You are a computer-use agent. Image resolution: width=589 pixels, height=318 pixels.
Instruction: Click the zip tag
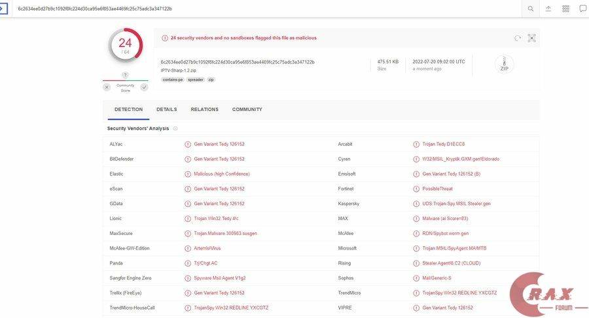(211, 80)
